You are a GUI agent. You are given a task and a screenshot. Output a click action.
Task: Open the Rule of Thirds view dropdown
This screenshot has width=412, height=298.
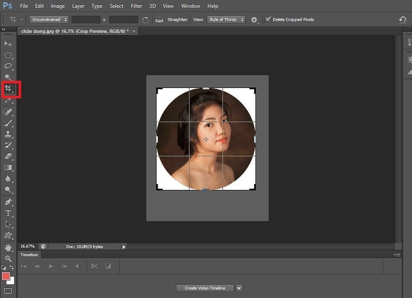click(x=225, y=19)
